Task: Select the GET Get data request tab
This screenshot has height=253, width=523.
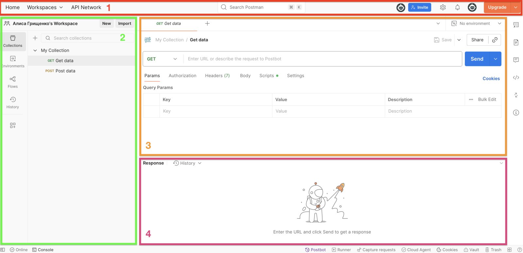Action: coord(169,24)
